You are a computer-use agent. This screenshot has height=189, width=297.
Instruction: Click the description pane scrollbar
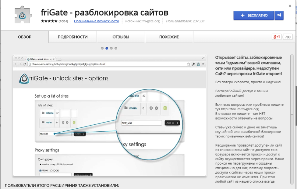pyautogui.click(x=292, y=119)
